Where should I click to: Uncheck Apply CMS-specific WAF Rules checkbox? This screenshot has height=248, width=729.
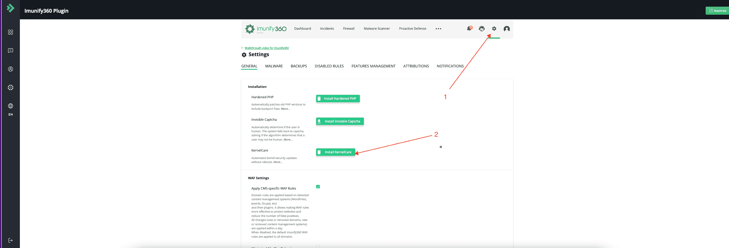point(318,187)
